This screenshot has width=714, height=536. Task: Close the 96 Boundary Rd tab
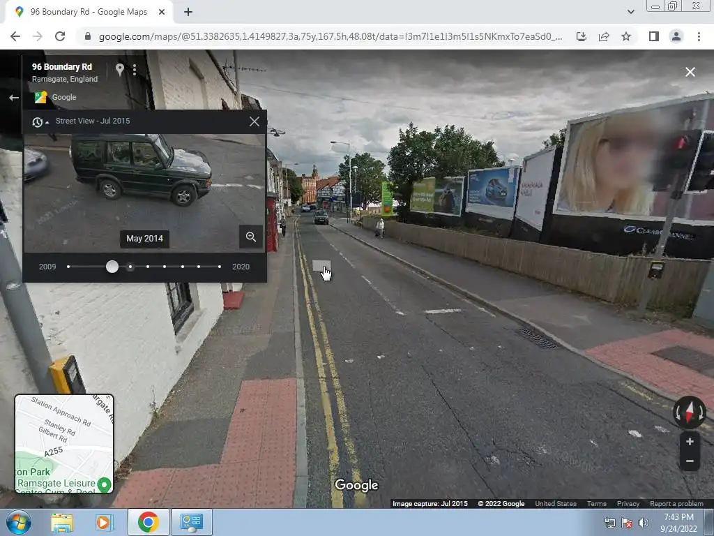[162, 13]
